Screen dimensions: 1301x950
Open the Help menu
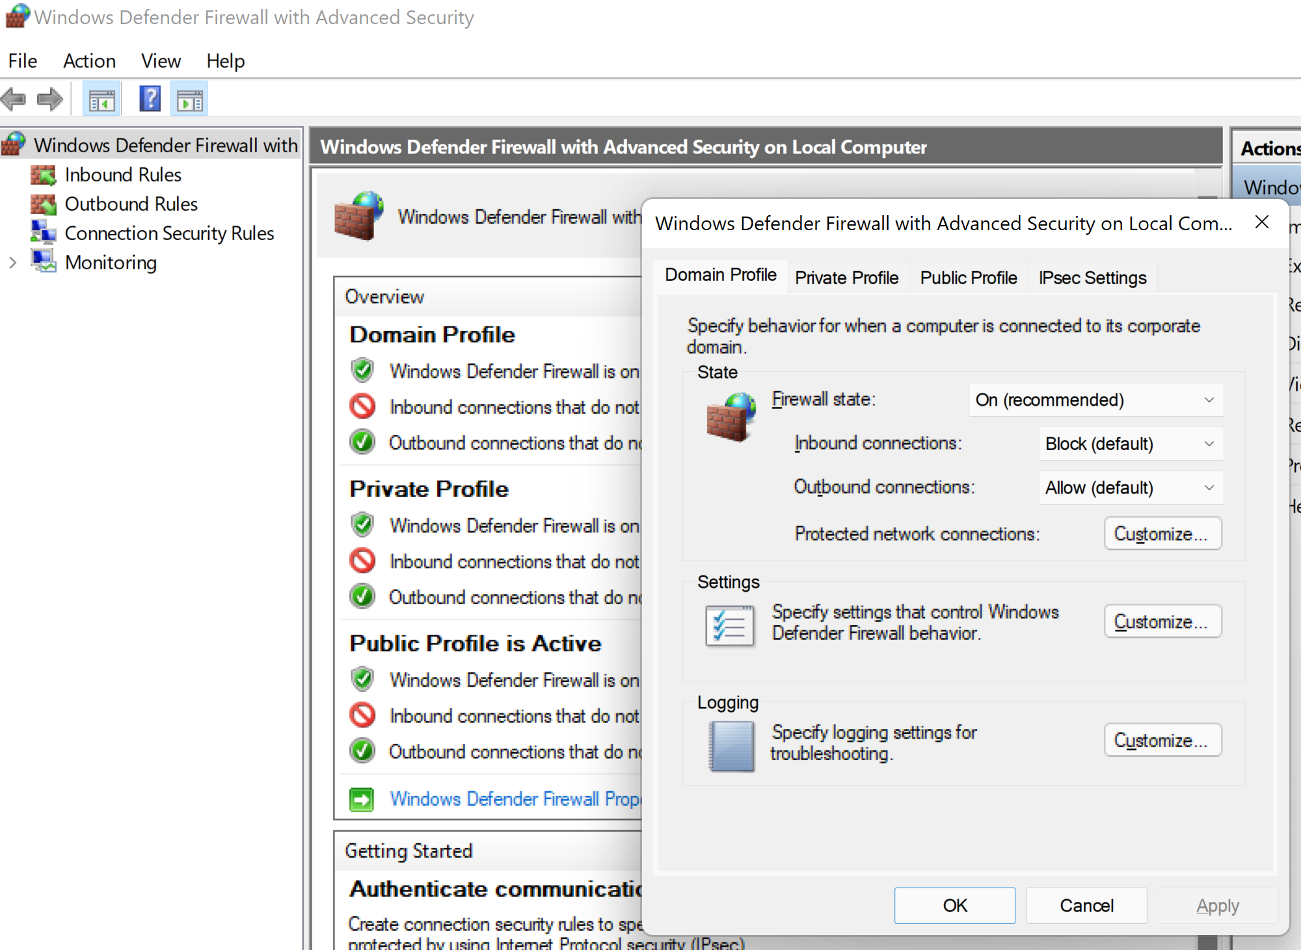coord(226,60)
